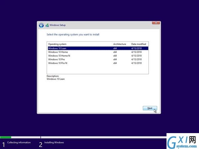This screenshot has height=149, width=199.
Task: Close the Windows Setup dialog
Action: pos(156,23)
